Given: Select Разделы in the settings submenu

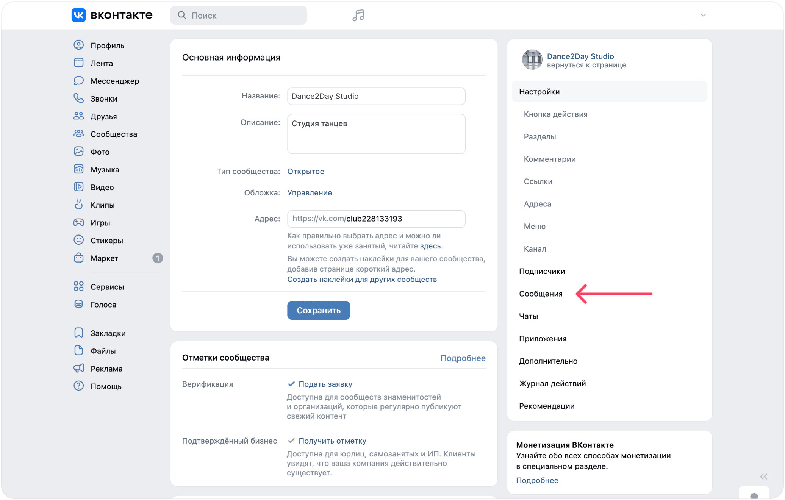Looking at the screenshot, I should click(x=540, y=136).
